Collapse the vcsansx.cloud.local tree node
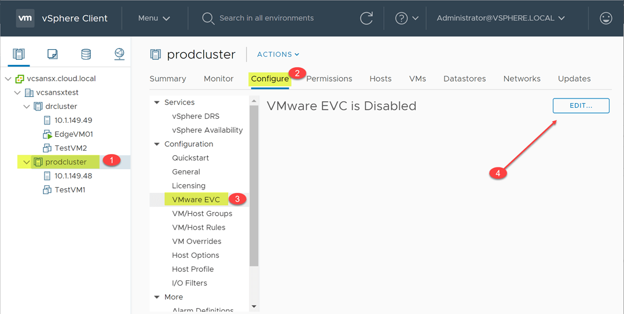 click(x=8, y=79)
